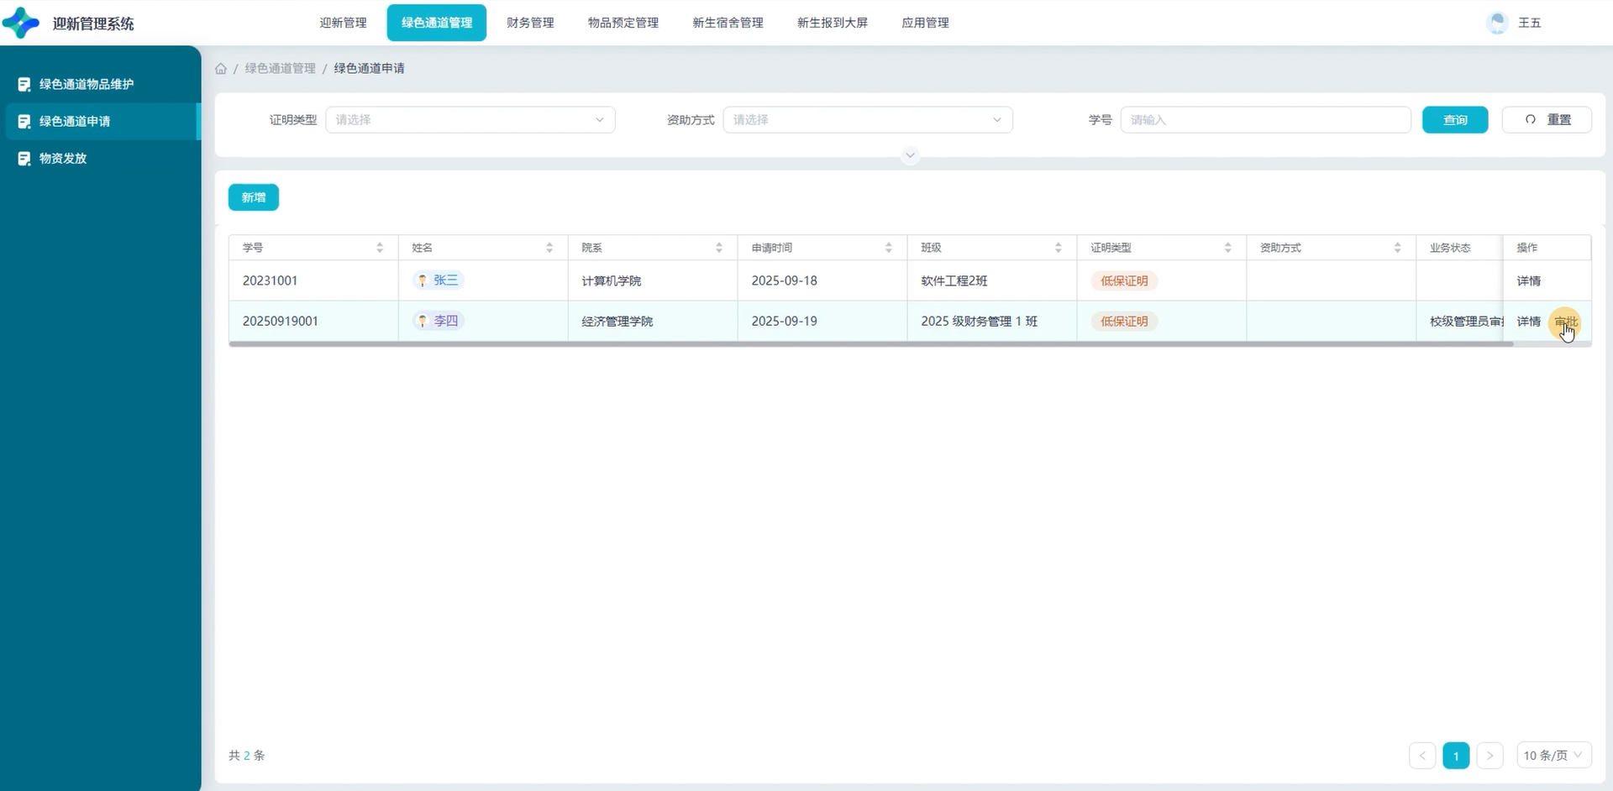This screenshot has width=1613, height=791.
Task: Go to previous page arrow
Action: (x=1422, y=756)
